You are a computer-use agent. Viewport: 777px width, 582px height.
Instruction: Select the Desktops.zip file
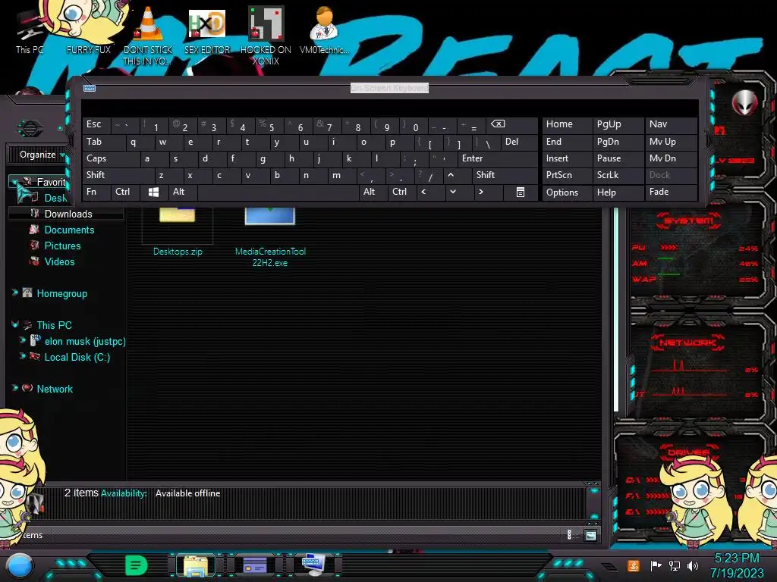[178, 233]
